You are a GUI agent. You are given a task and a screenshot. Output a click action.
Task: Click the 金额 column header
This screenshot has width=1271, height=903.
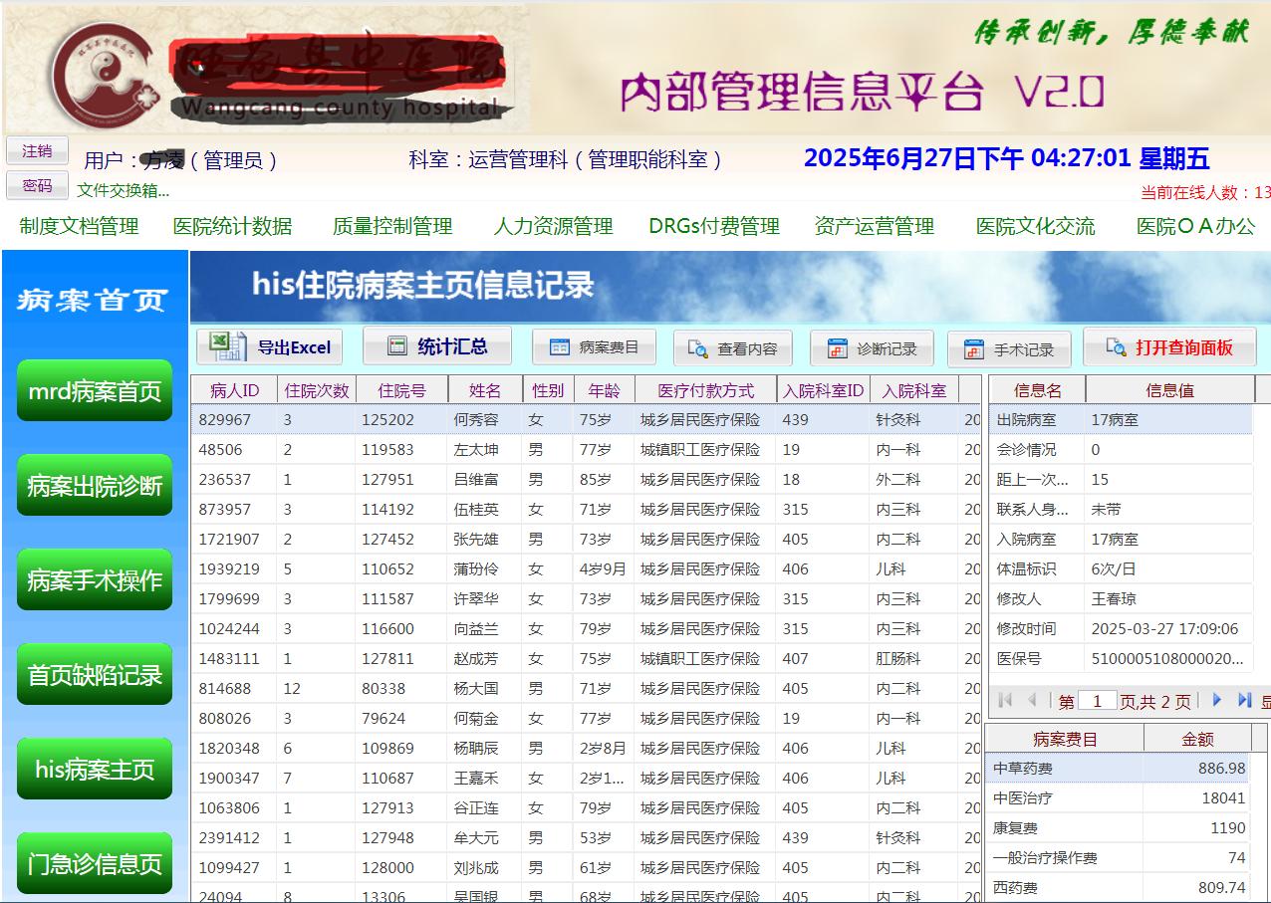click(x=1197, y=739)
